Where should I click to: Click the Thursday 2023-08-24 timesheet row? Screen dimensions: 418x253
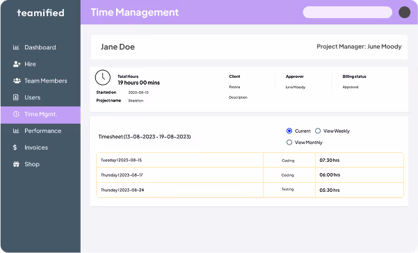coord(250,190)
